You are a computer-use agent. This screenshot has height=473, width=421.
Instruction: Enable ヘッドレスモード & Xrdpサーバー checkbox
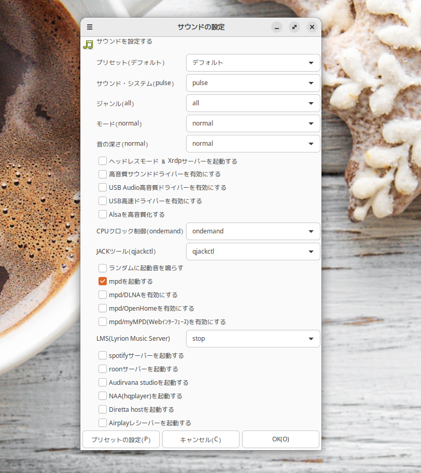(x=103, y=161)
